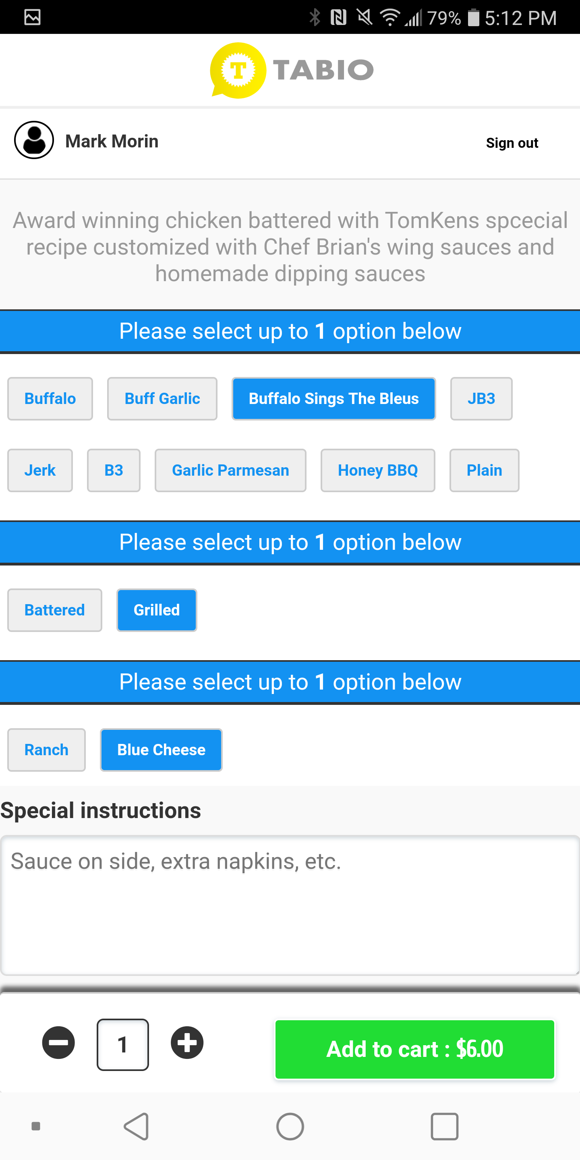Screen dimensions: 580x1160
Task: Deselect Buffalo Sings The Bleus sauce
Action: coord(333,398)
